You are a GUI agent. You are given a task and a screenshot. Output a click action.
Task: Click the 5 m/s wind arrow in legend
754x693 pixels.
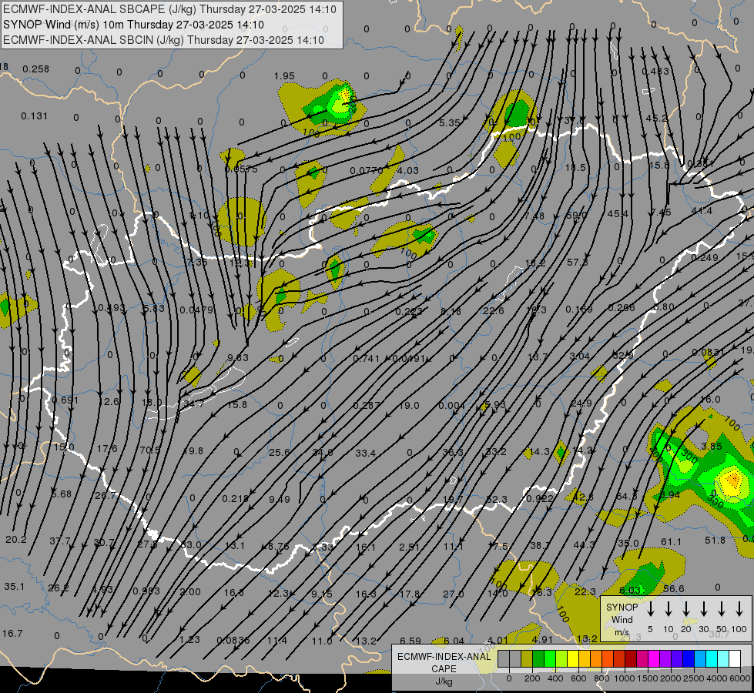[651, 609]
